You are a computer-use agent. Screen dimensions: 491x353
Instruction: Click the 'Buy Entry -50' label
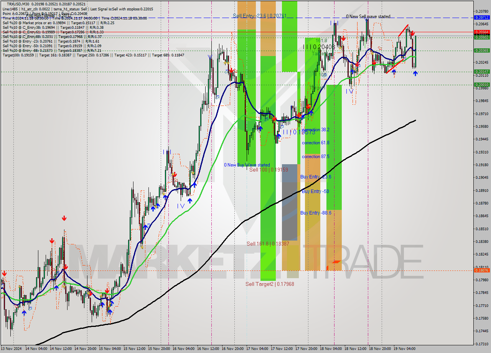(x=315, y=191)
